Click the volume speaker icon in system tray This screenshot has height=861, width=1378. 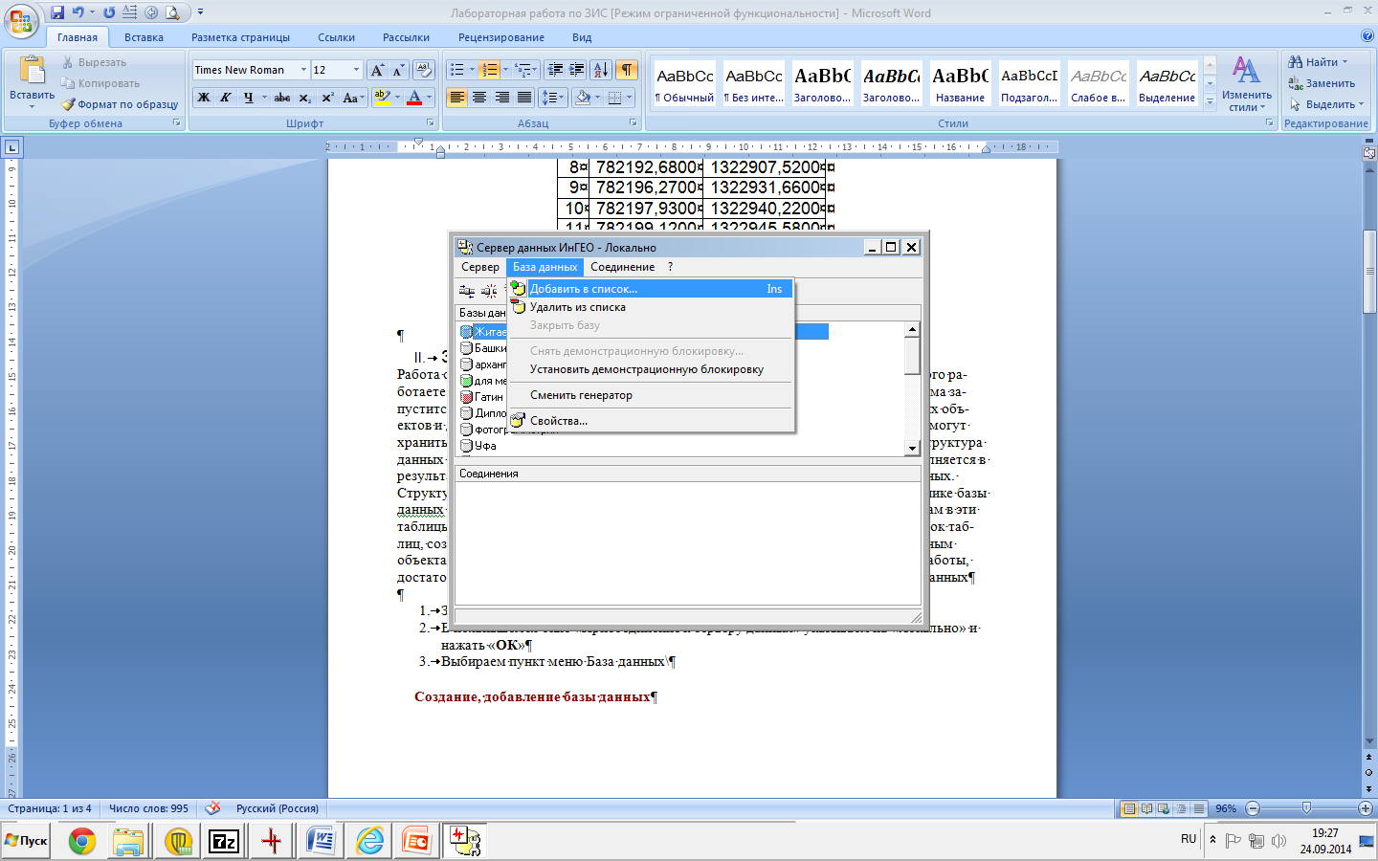coord(1278,841)
